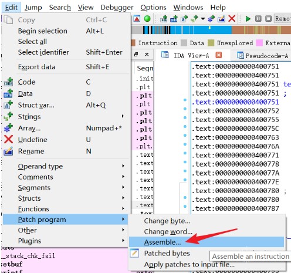Image resolution: width=291 pixels, height=273 pixels.
Task: Open the Edit menu in the menu bar
Action: pos(11,8)
